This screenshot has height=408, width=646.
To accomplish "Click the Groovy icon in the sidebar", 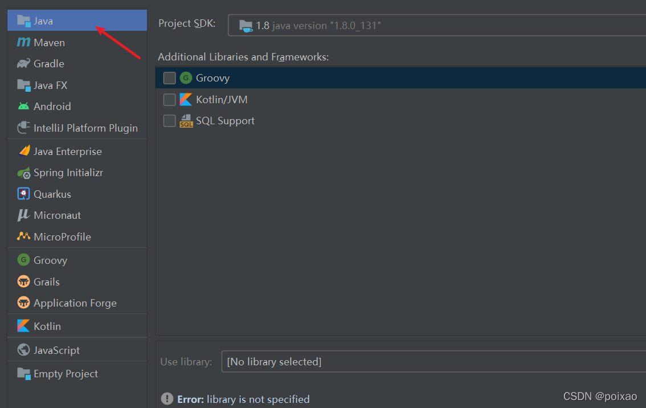I will click(23, 260).
